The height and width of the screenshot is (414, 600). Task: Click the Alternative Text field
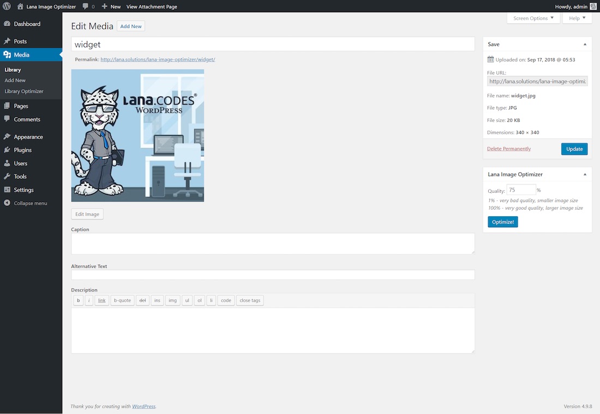coord(273,275)
